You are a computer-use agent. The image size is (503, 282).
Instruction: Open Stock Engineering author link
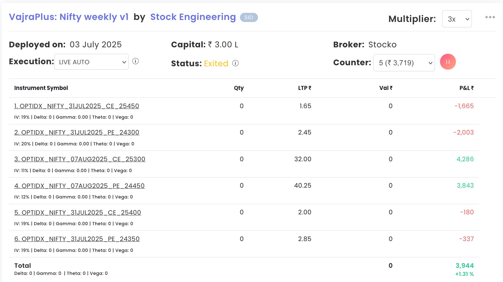click(x=193, y=17)
